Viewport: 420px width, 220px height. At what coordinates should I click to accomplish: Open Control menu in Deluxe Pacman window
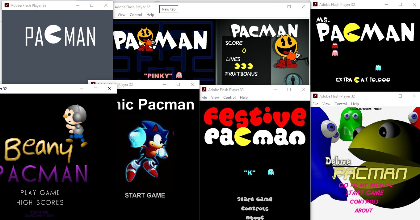tap(341, 104)
